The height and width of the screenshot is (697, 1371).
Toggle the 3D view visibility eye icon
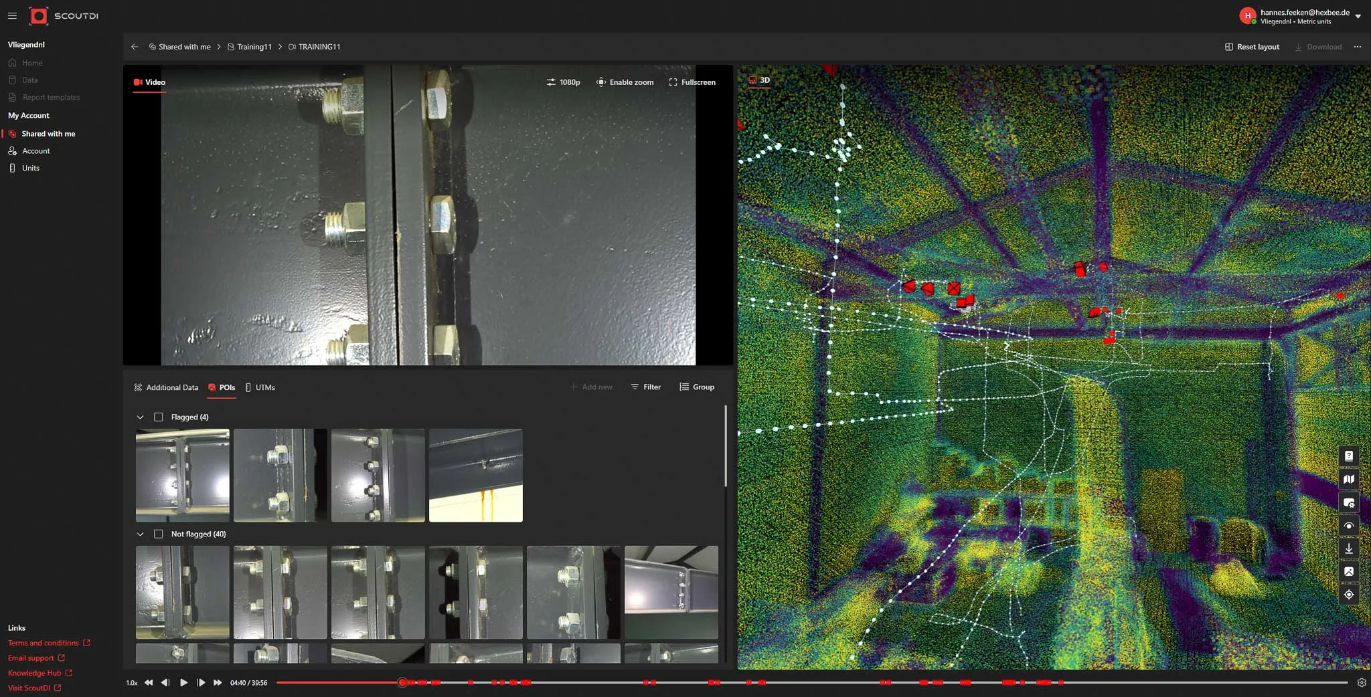pyautogui.click(x=1349, y=526)
